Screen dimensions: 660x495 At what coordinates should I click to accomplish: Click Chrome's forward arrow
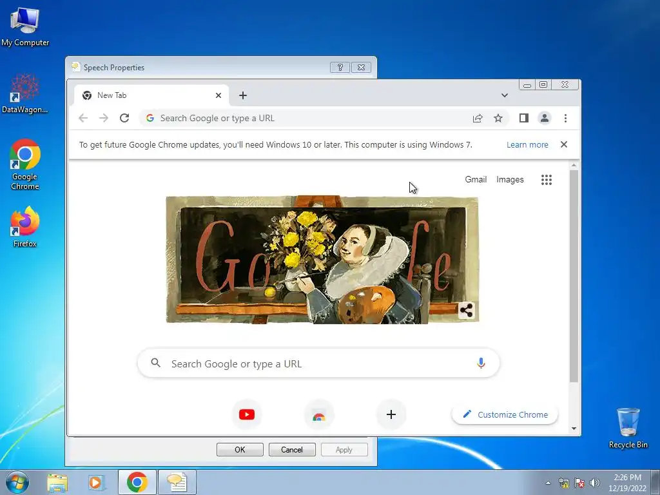[x=104, y=119]
